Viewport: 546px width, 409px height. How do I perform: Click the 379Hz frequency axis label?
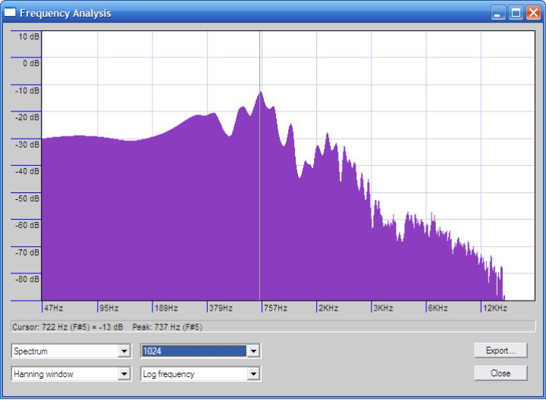tap(221, 308)
